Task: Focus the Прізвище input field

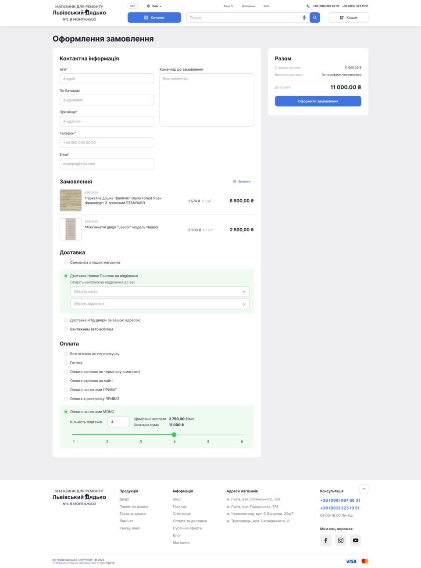Action: coord(107,121)
